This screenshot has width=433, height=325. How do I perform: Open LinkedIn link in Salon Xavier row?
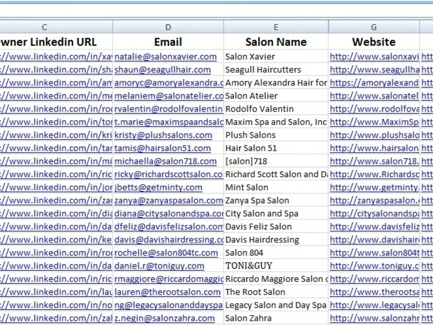click(x=56, y=57)
